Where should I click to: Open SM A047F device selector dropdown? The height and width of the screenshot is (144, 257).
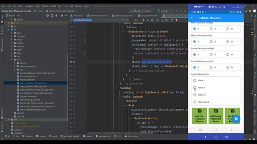(x=141, y=11)
